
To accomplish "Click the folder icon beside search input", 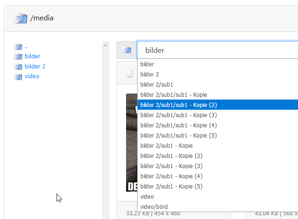I will click(127, 50).
